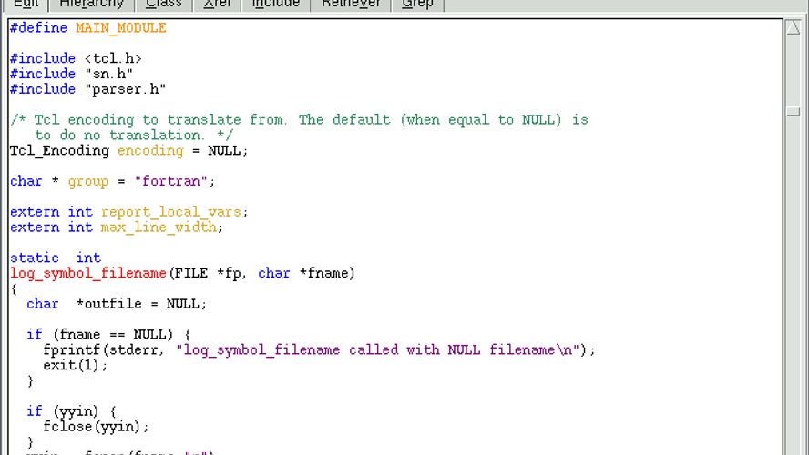Click the FILE *fp parameter

click(208, 273)
